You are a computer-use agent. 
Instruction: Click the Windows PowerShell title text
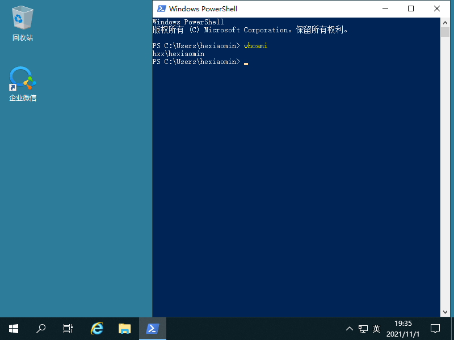tap(203, 8)
